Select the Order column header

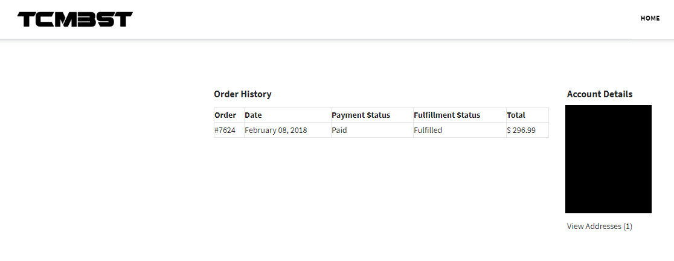pos(225,115)
